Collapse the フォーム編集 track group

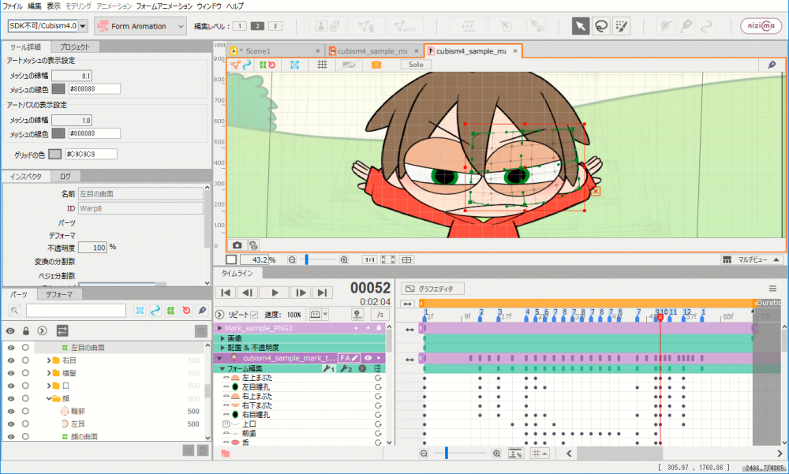point(222,369)
